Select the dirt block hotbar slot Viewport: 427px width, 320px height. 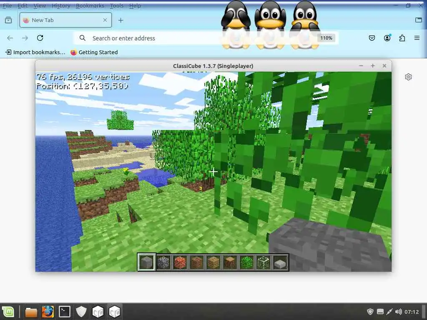pyautogui.click(x=197, y=262)
